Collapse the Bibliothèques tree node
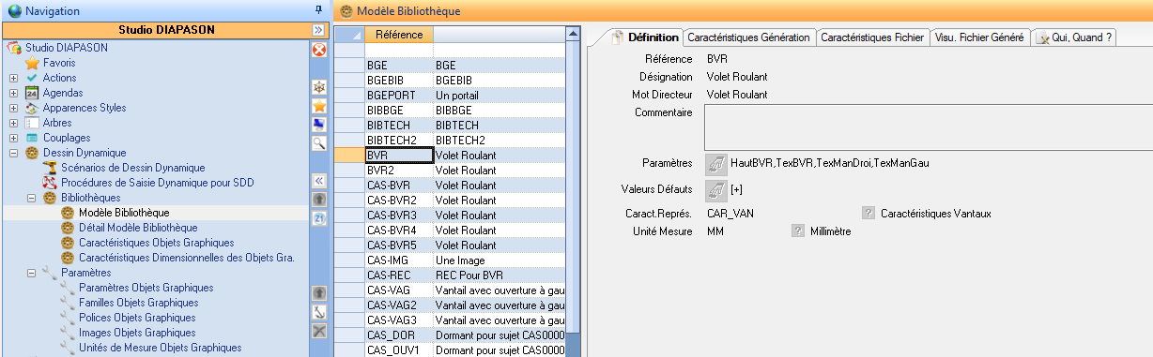1153x357 pixels. (x=31, y=198)
